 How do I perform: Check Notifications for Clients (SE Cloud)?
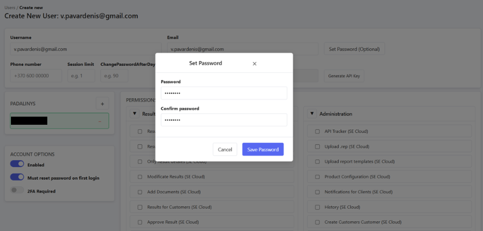click(x=317, y=192)
